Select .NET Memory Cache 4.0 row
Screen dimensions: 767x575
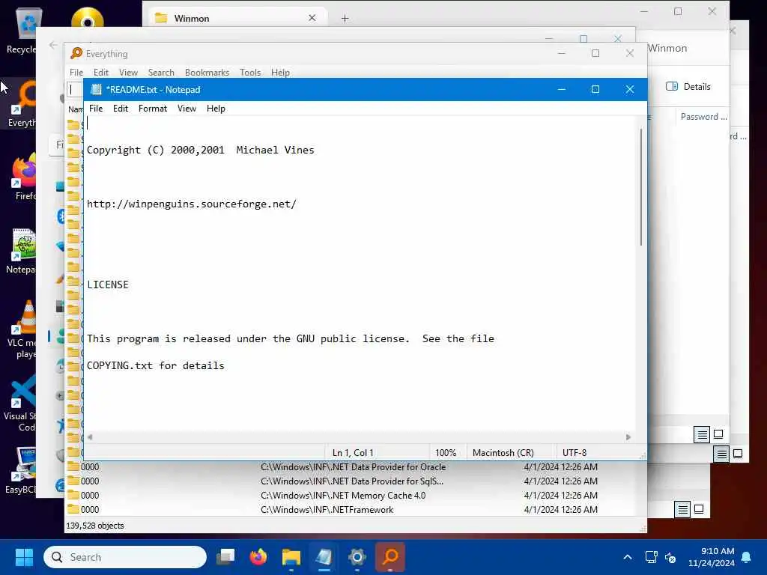point(356,496)
